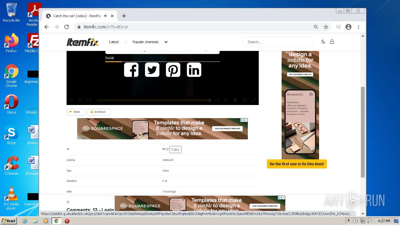Open the Firefox desktop shortcut
Viewport: 400px width, 225px height.
[11, 43]
